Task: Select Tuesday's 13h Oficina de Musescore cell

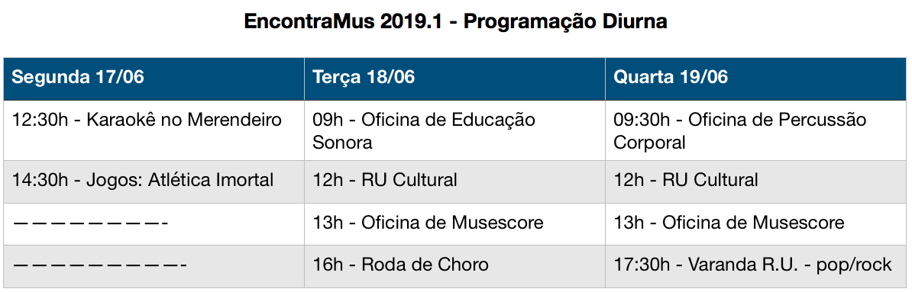Action: [454, 224]
